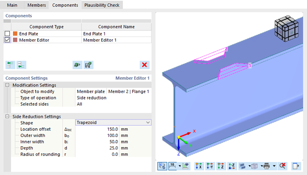Screen dimensions: 307x175
Task: Click the pink trapezoid cutout labeled 2
Action: pos(211,55)
